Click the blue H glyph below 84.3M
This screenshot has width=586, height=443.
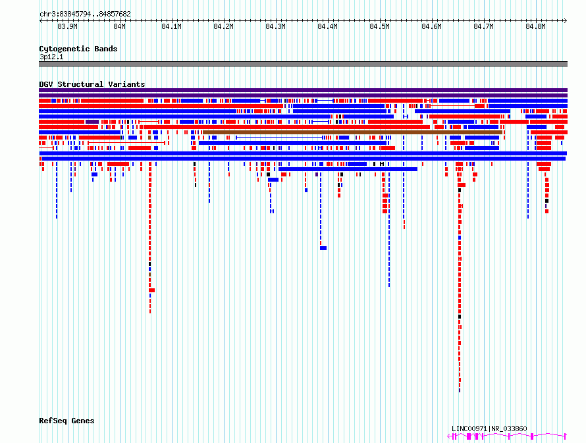pyautogui.click(x=272, y=211)
